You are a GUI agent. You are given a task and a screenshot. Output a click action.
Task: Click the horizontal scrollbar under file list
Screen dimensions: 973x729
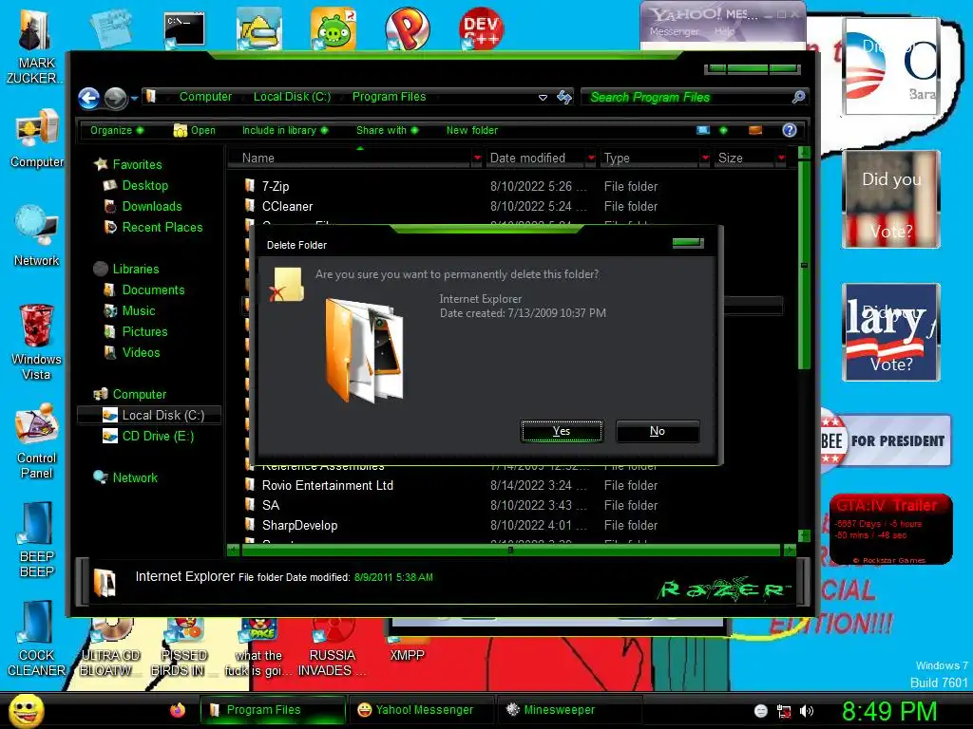511,550
